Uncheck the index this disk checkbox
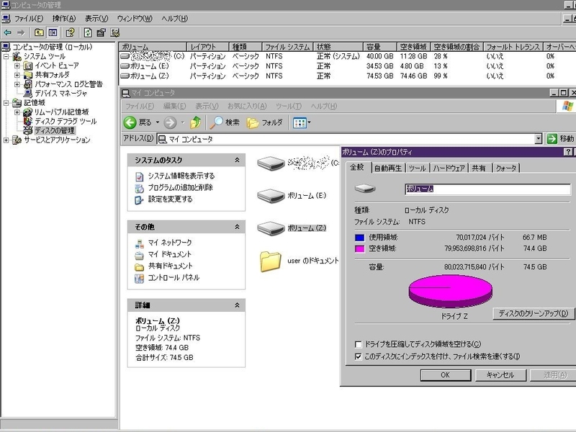The height and width of the screenshot is (432, 576). click(358, 356)
